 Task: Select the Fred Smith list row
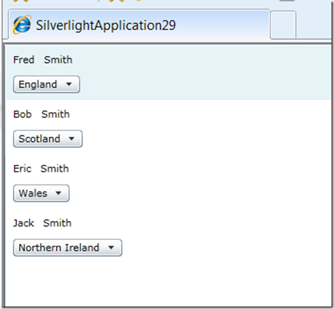coord(169,73)
